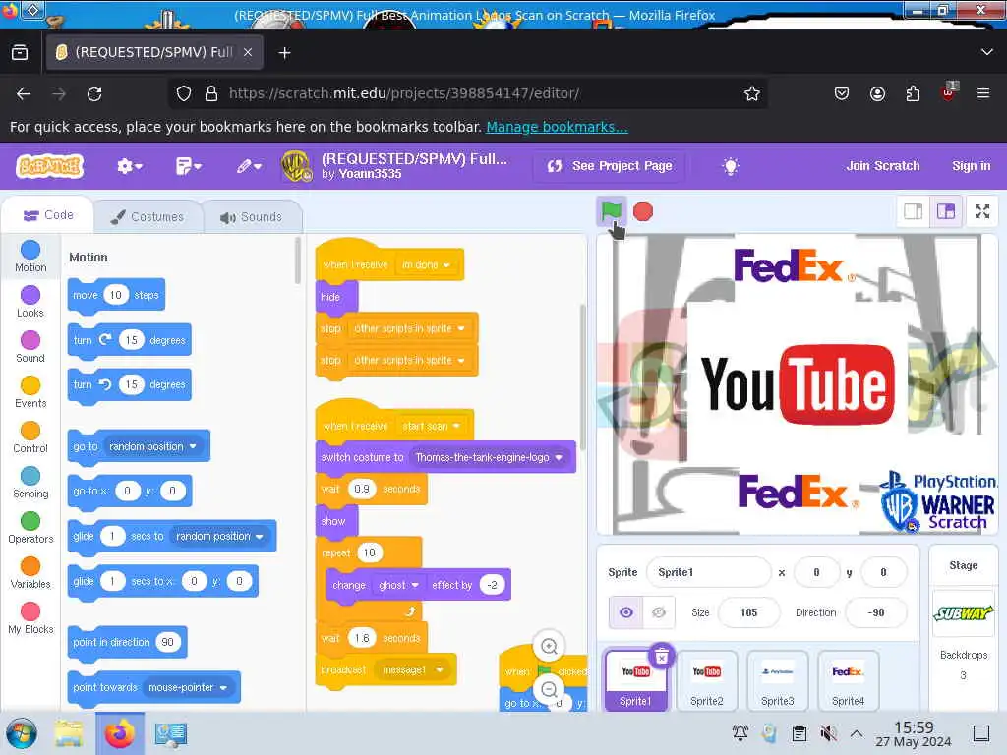Click the sprite Size field

pos(748,612)
